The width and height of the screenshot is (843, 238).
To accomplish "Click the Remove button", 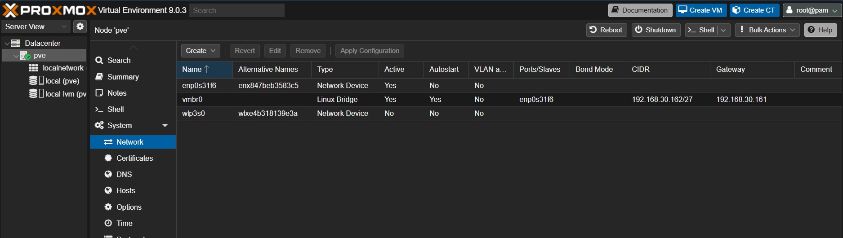I will (308, 51).
